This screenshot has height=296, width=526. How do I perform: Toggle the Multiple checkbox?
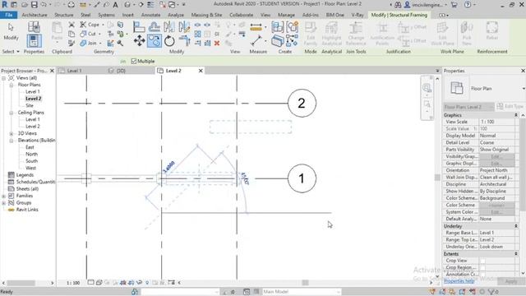tap(134, 61)
